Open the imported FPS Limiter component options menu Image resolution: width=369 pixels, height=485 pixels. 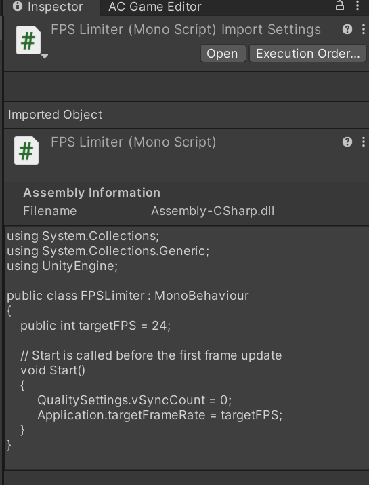(x=364, y=142)
